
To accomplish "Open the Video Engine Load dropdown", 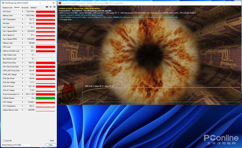I will pyautogui.click(x=23, y=55).
